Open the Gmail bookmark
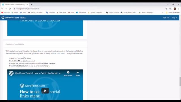The image size is (181, 102). pyautogui.click(x=71, y=12)
